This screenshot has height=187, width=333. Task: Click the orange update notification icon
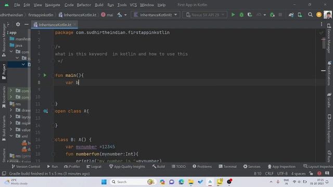tap(319, 15)
